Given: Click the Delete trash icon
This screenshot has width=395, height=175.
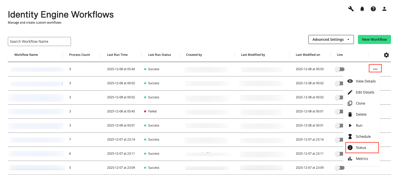Looking at the screenshot, I should [x=350, y=114].
